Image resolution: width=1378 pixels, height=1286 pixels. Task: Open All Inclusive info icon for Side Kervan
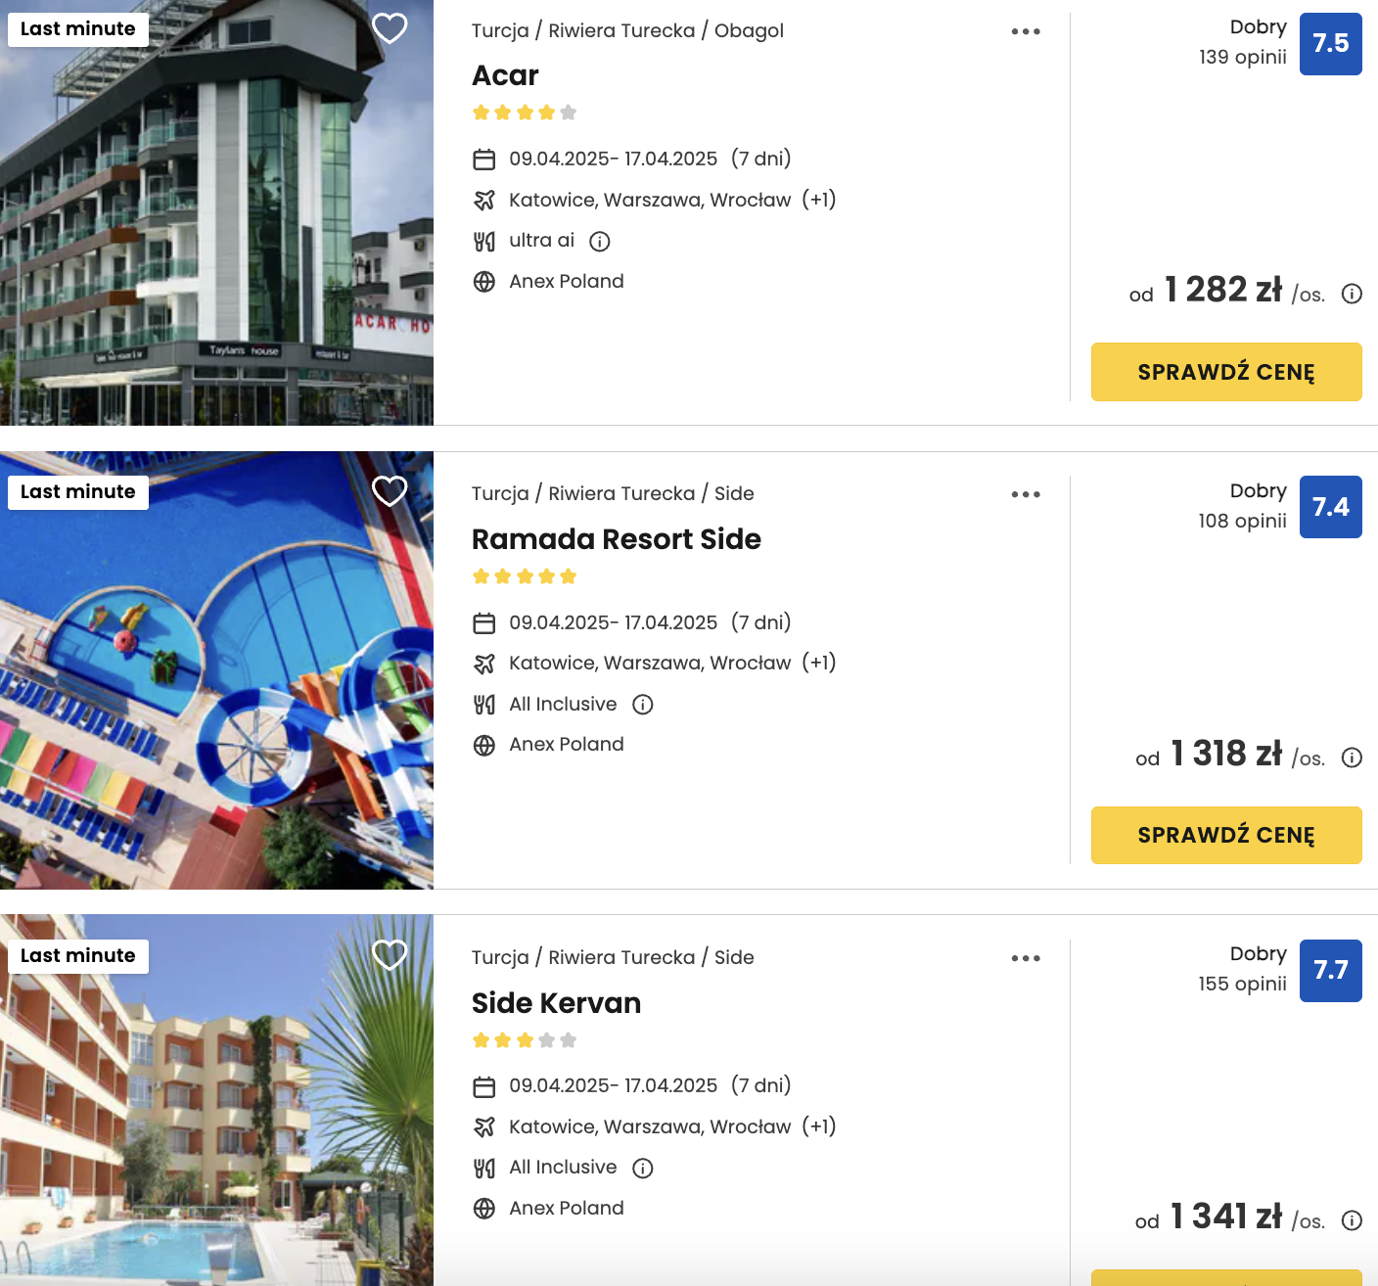(x=643, y=1168)
